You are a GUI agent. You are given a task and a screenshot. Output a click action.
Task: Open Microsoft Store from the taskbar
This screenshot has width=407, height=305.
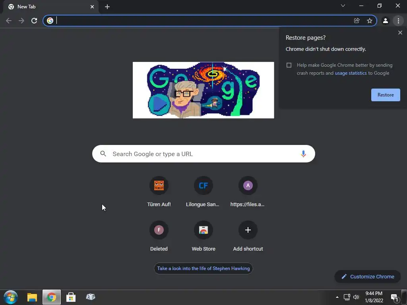coord(71,297)
